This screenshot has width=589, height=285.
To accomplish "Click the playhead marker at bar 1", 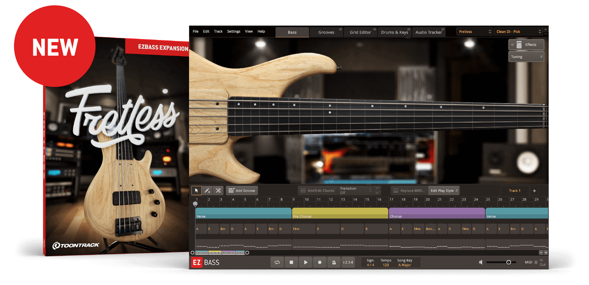I will pos(195,204).
